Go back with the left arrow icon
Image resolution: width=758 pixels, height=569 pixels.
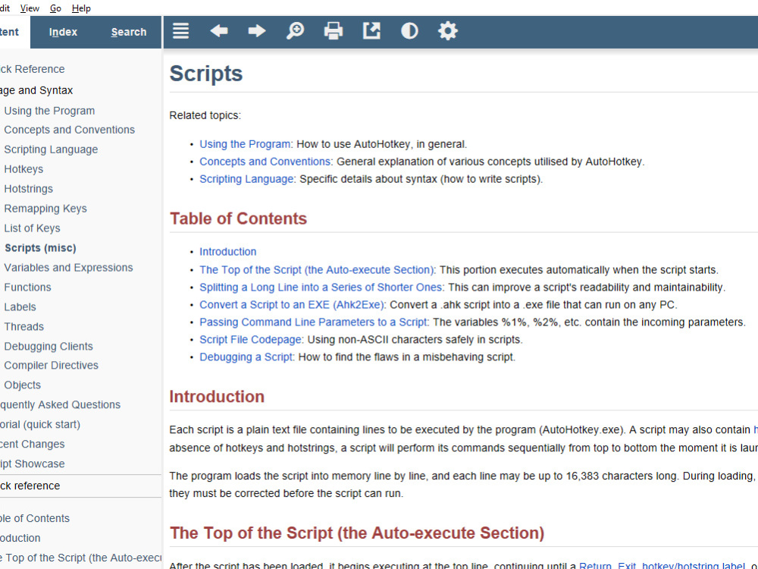point(219,31)
